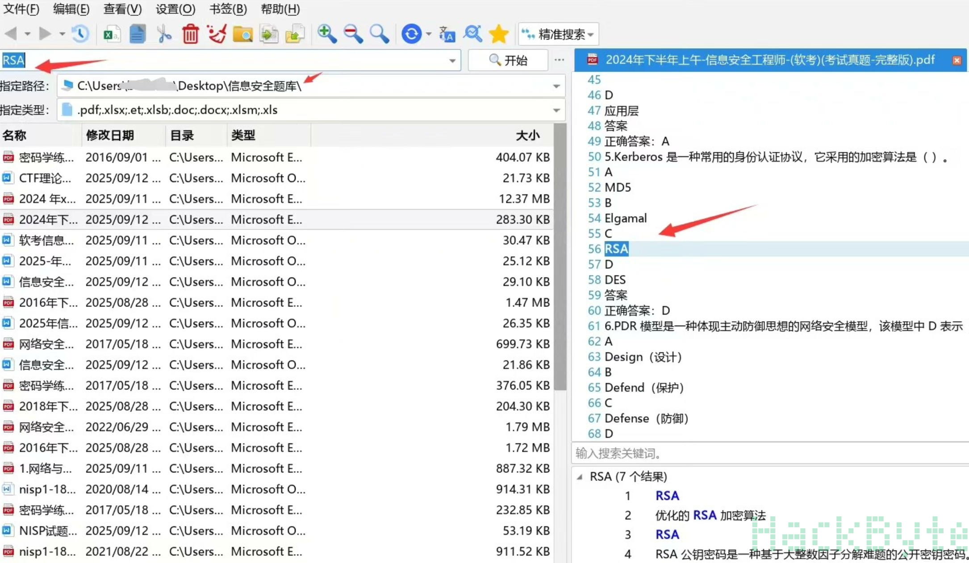Expand the 指定路径 path dropdown
This screenshot has width=969, height=563.
tap(556, 86)
